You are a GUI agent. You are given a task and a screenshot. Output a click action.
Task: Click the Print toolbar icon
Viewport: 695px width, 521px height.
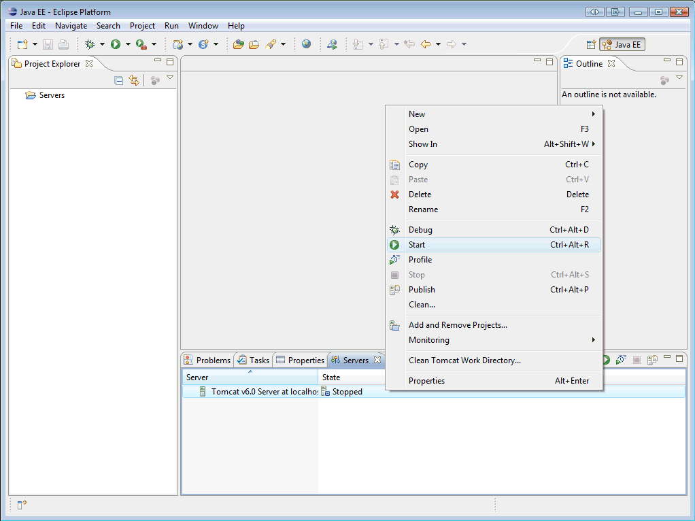pyautogui.click(x=63, y=44)
